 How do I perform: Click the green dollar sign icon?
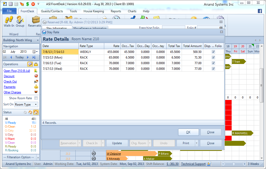tap(27, 4)
